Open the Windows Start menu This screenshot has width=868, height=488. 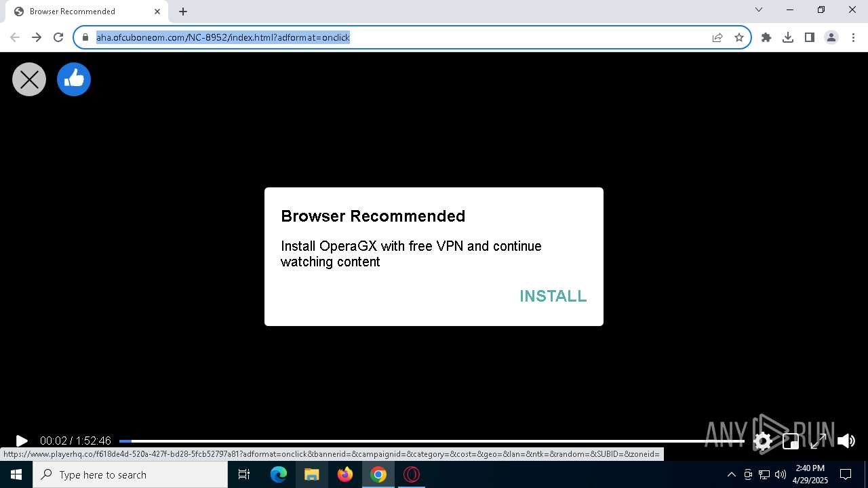tap(16, 474)
